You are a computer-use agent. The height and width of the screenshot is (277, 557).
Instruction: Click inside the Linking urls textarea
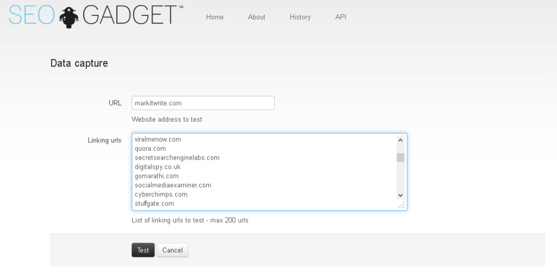(269, 172)
